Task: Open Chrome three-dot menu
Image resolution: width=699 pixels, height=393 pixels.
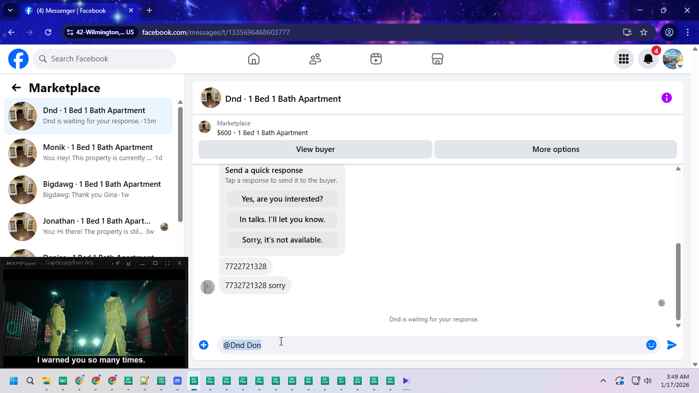Action: [688, 32]
